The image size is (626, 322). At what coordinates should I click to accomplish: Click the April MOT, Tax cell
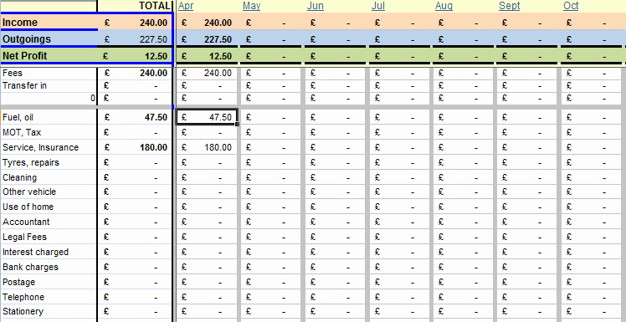(x=207, y=132)
